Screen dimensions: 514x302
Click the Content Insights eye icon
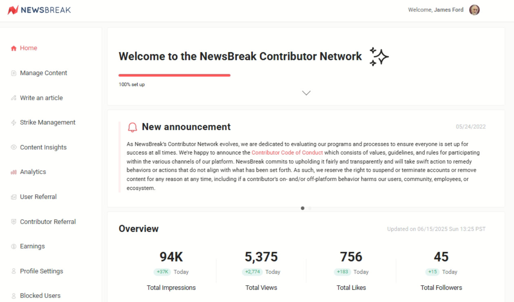tap(13, 148)
